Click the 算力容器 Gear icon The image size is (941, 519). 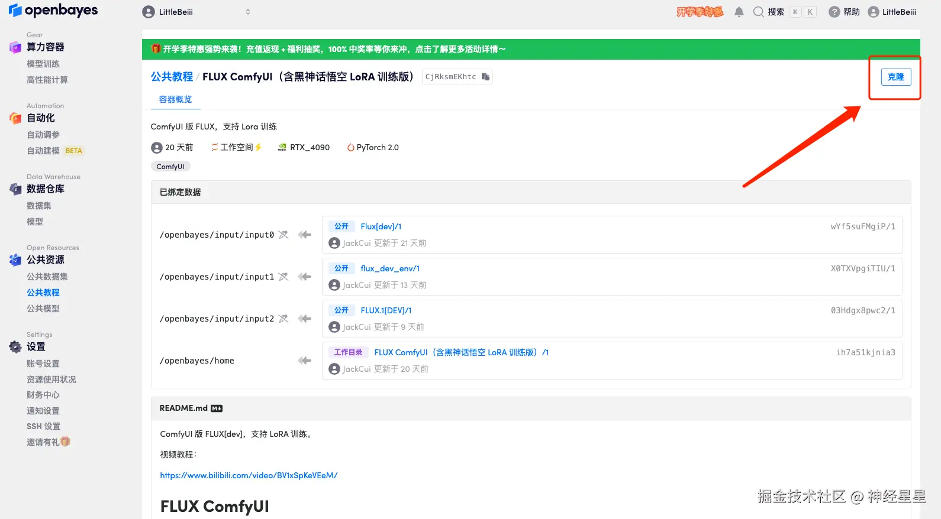(x=15, y=47)
